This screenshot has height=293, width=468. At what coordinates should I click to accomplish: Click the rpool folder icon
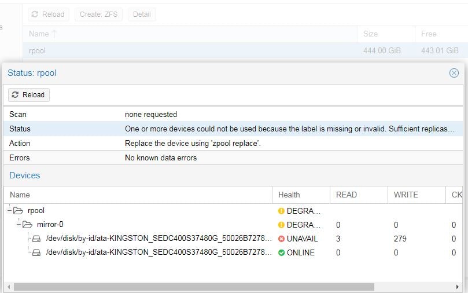(x=18, y=211)
